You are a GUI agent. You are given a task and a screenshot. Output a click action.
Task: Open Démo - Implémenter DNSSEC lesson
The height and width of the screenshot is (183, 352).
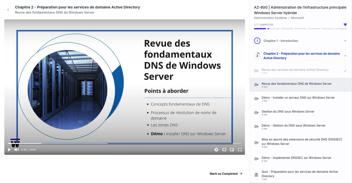coord(300,159)
